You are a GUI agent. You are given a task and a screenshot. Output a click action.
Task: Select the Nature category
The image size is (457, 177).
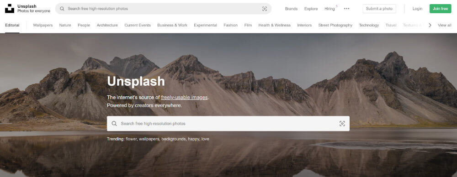[x=65, y=26]
